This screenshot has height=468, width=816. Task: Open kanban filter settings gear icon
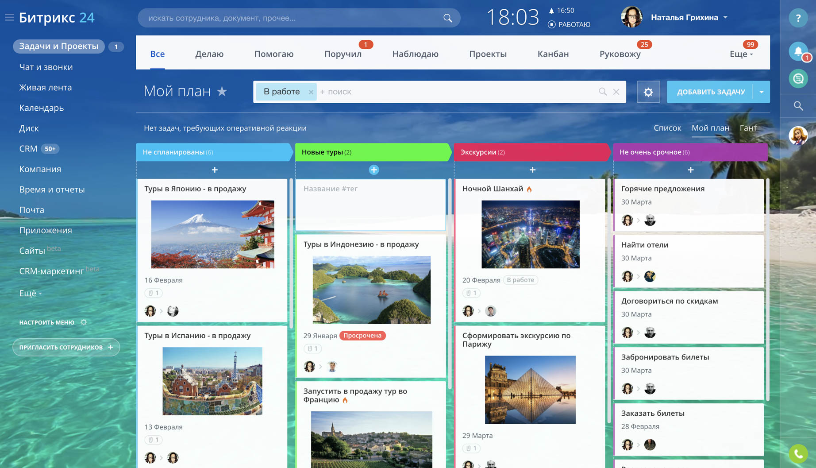coord(648,92)
